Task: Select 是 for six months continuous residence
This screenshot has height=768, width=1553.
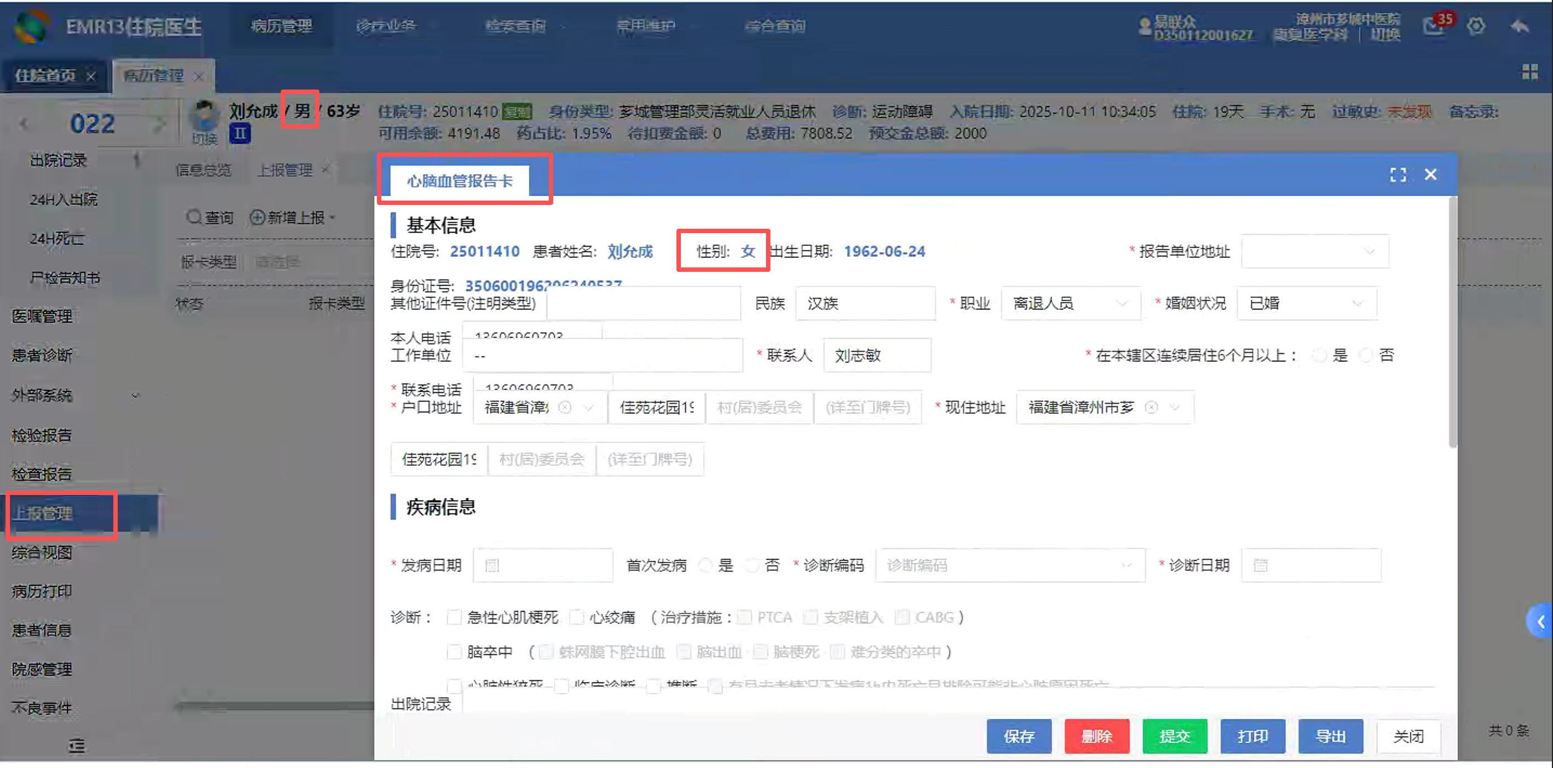Action: [1319, 356]
